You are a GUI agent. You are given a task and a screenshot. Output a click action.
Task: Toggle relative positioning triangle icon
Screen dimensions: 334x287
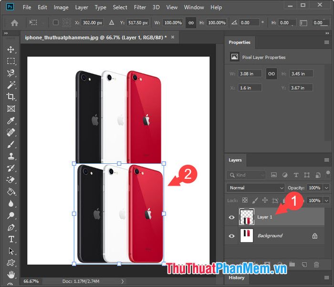[112, 22]
